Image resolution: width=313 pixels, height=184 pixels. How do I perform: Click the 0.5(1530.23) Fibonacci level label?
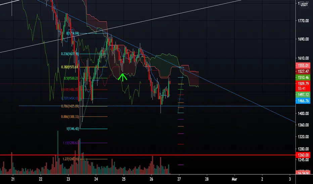[x=71, y=78]
